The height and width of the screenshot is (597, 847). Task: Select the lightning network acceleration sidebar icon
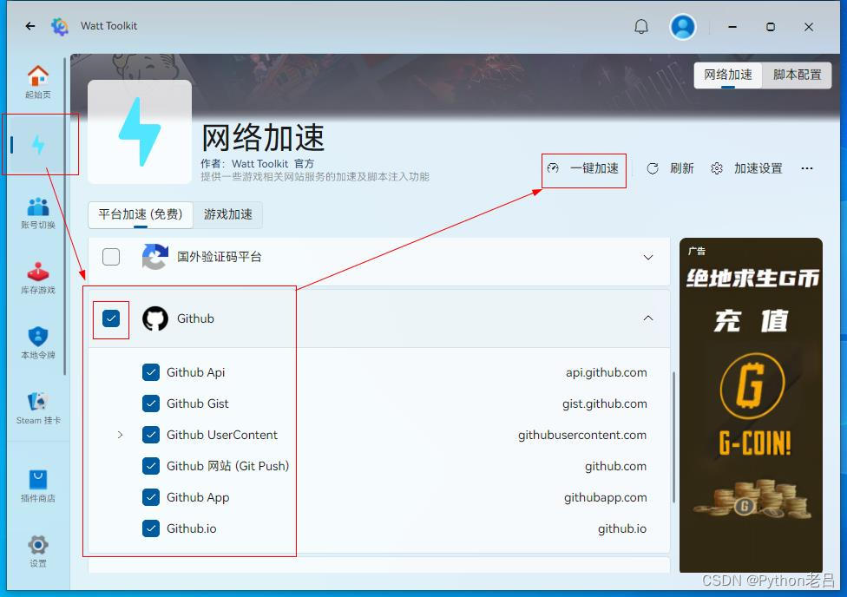38,145
